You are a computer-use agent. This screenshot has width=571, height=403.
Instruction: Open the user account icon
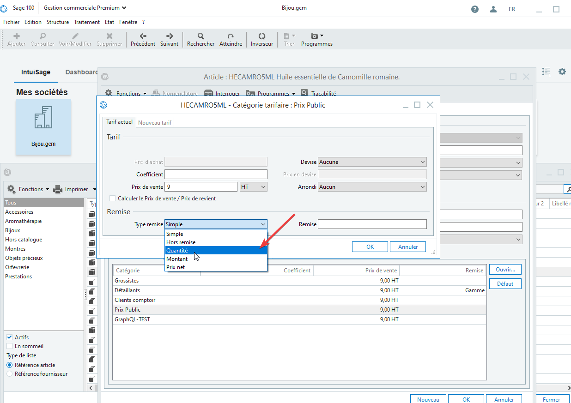(x=493, y=9)
